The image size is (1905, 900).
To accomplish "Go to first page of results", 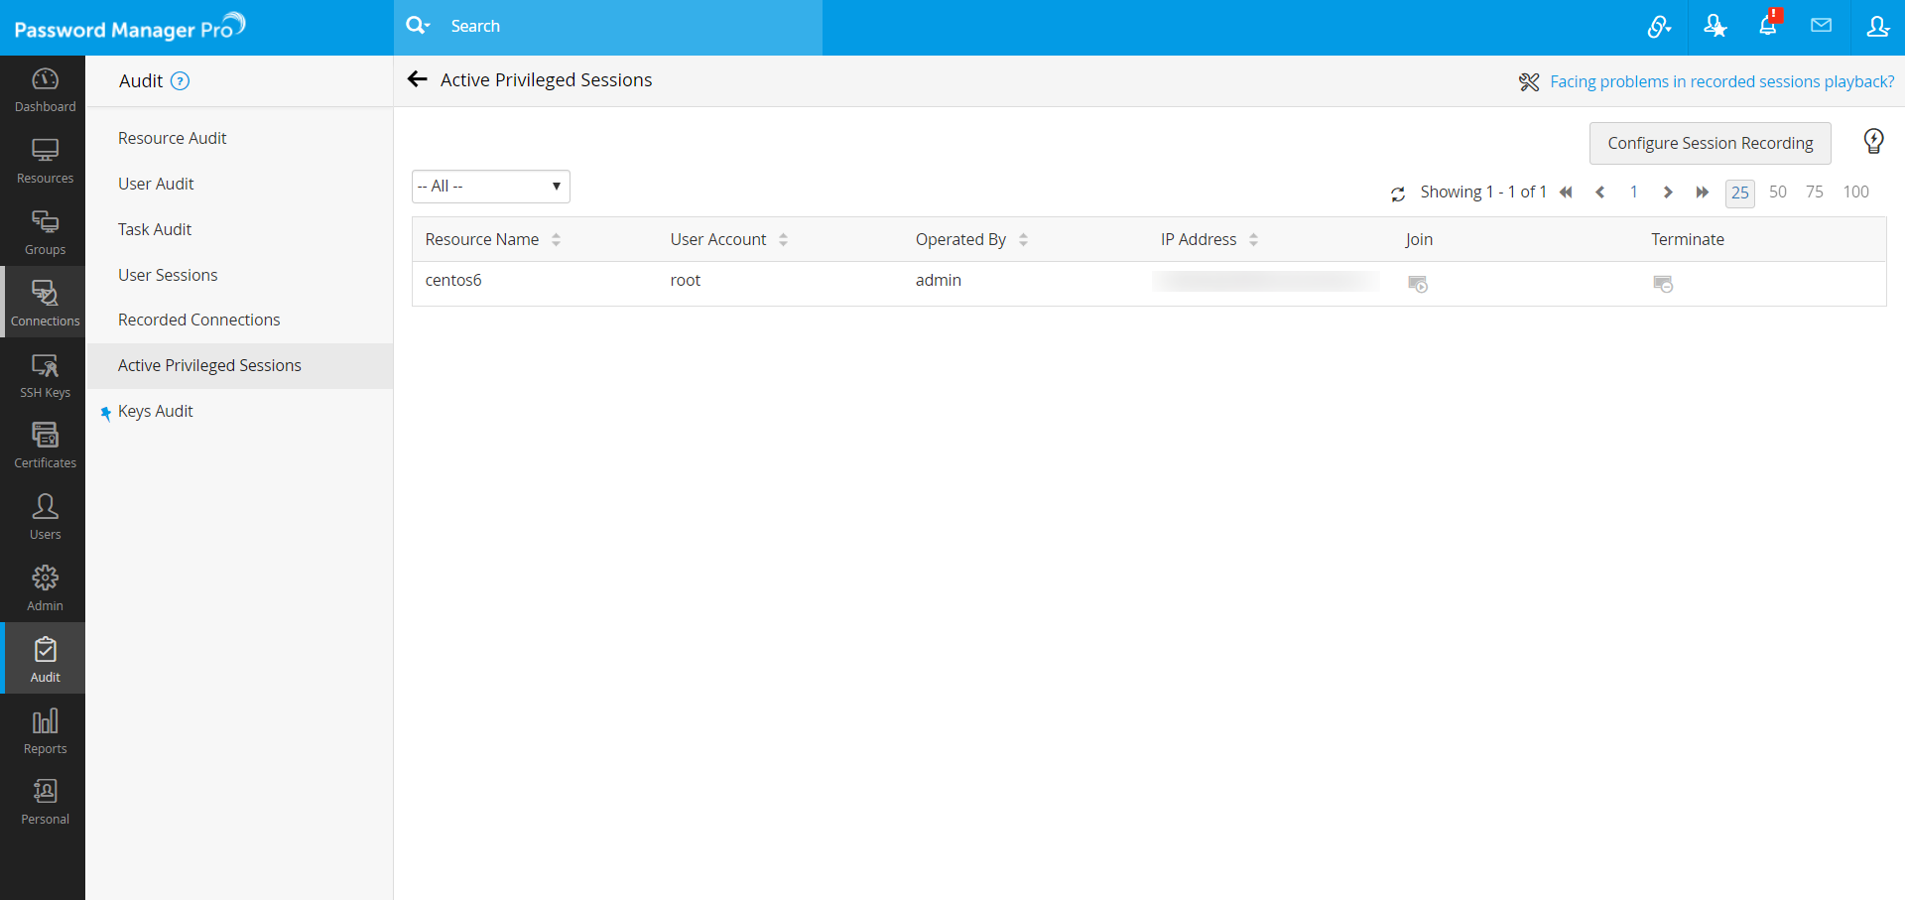I will [1566, 193].
